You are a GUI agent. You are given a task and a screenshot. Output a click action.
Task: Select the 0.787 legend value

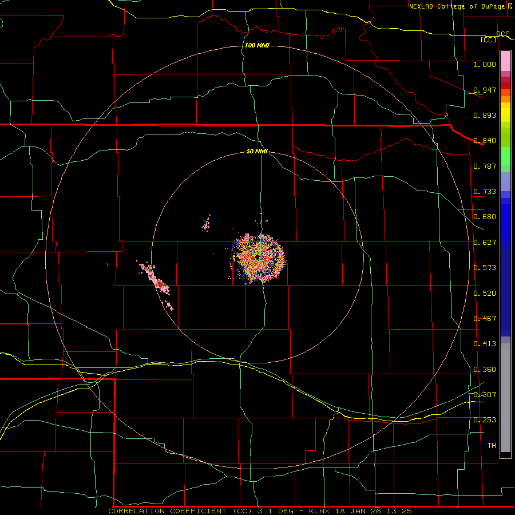point(485,166)
